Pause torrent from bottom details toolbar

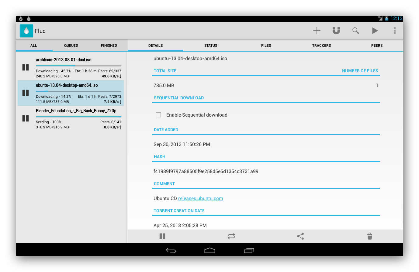[x=162, y=236]
